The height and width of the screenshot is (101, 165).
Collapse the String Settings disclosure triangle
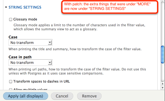[6, 7]
